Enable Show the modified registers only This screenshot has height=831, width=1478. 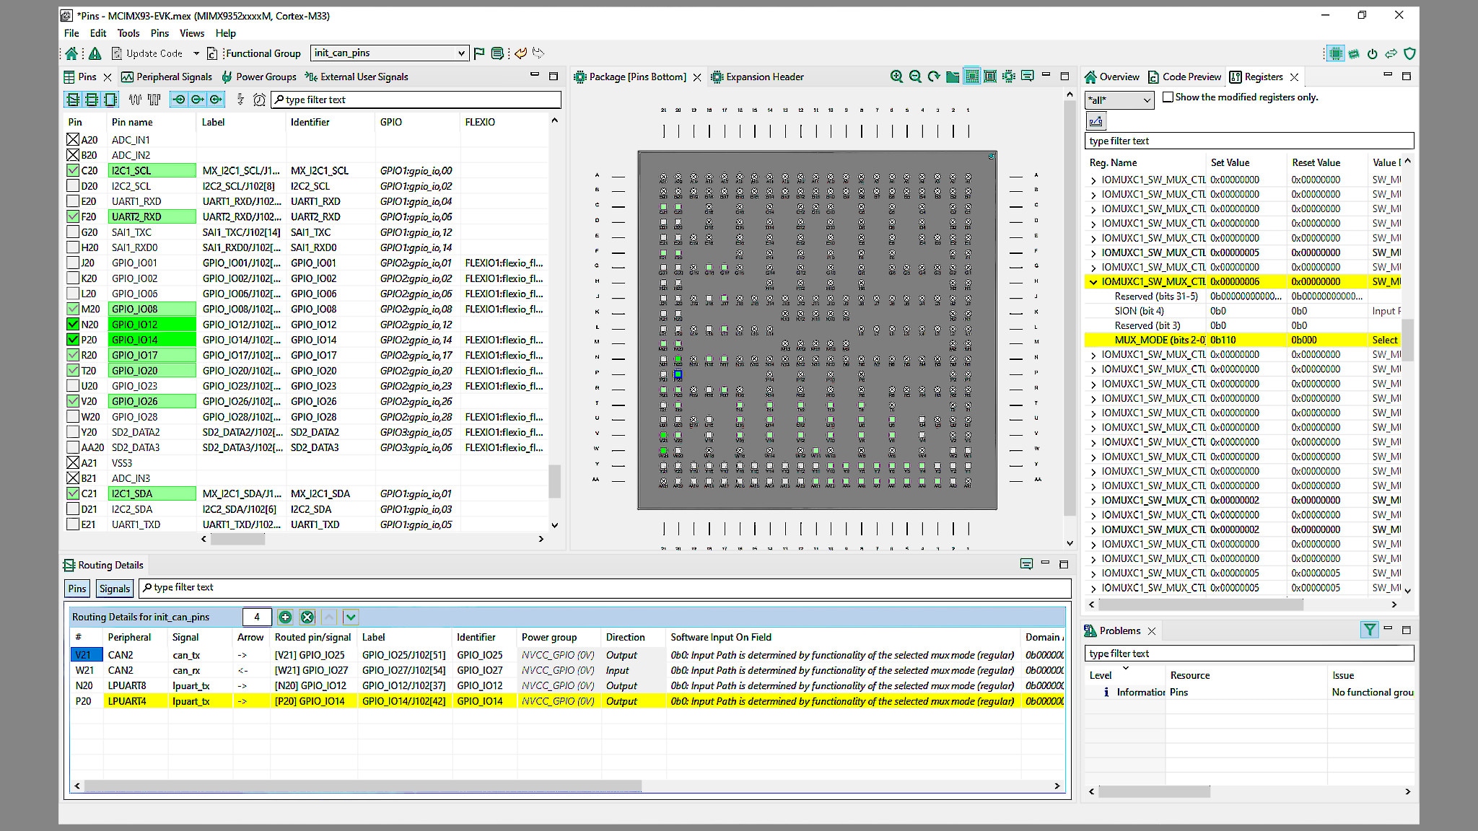[1168, 97]
